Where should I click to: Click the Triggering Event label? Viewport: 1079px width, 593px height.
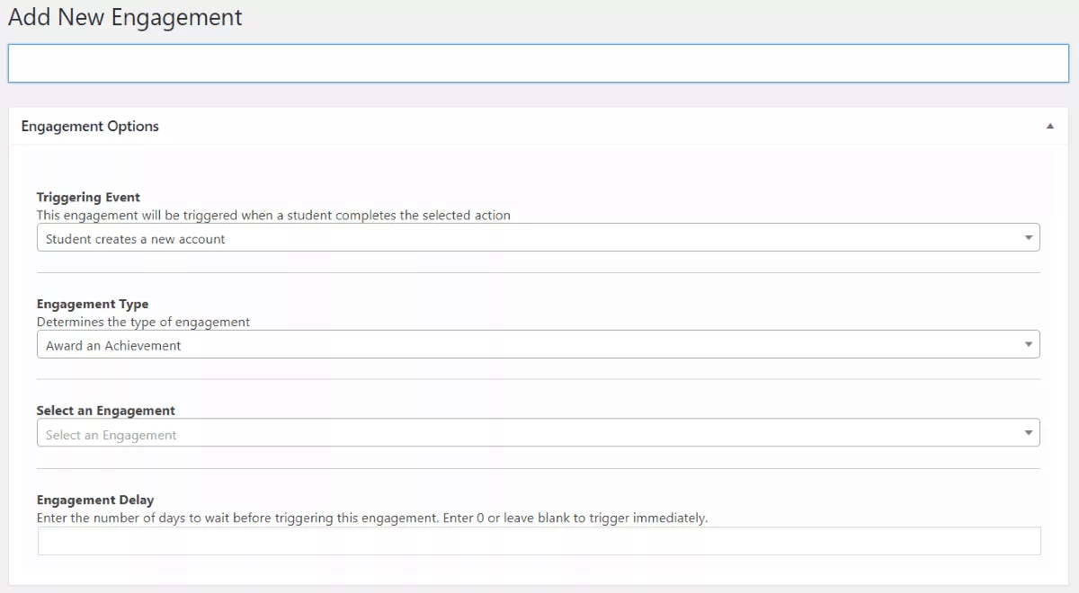(88, 197)
